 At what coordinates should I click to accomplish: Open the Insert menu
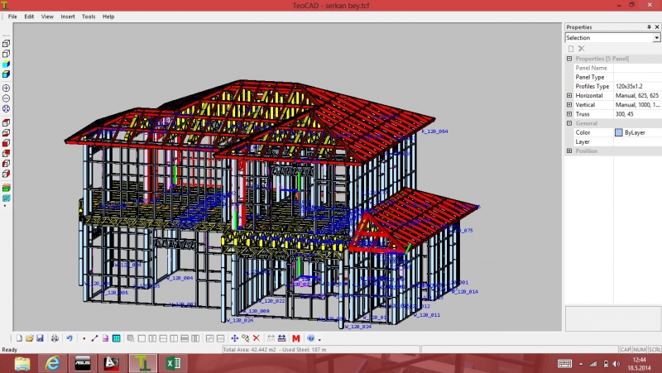point(68,17)
